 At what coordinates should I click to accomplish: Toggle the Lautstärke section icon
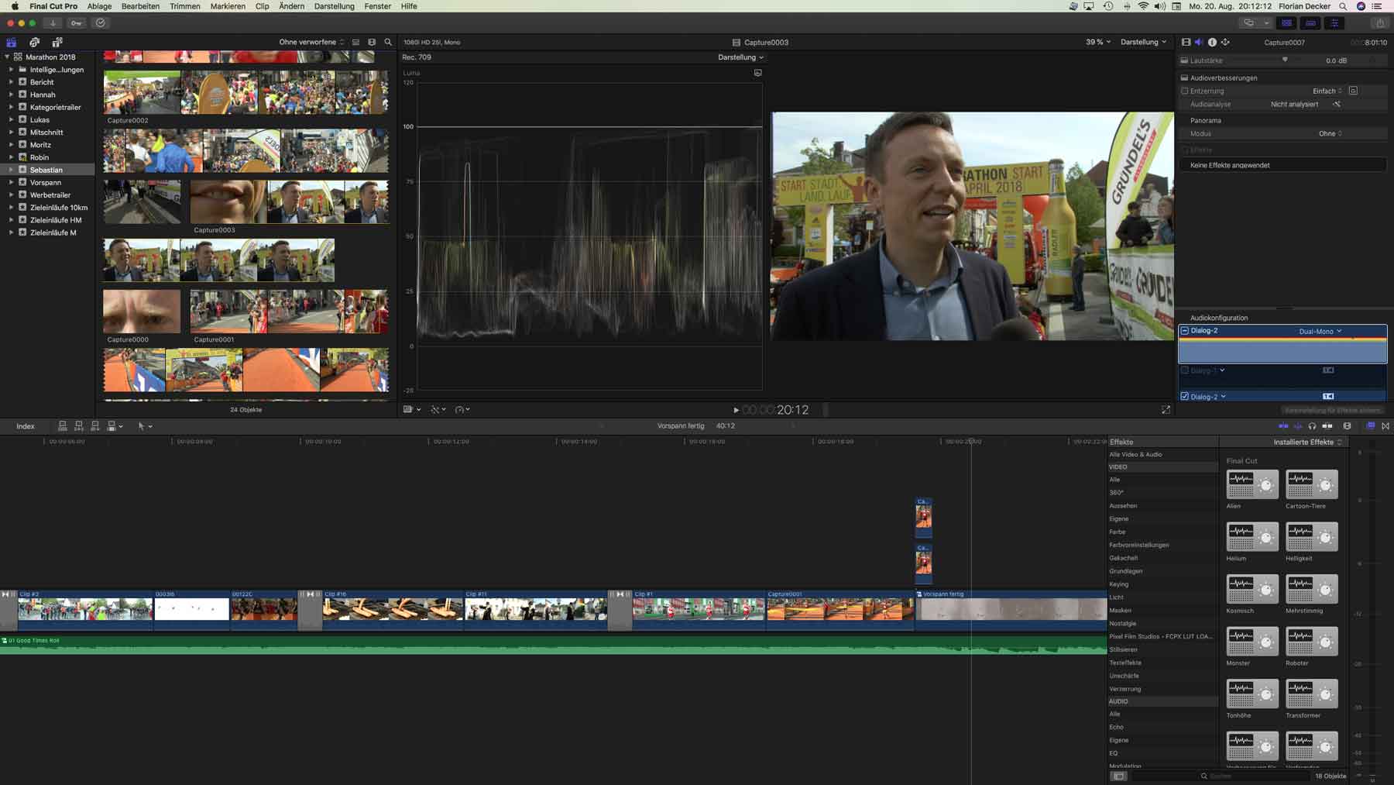tap(1184, 60)
